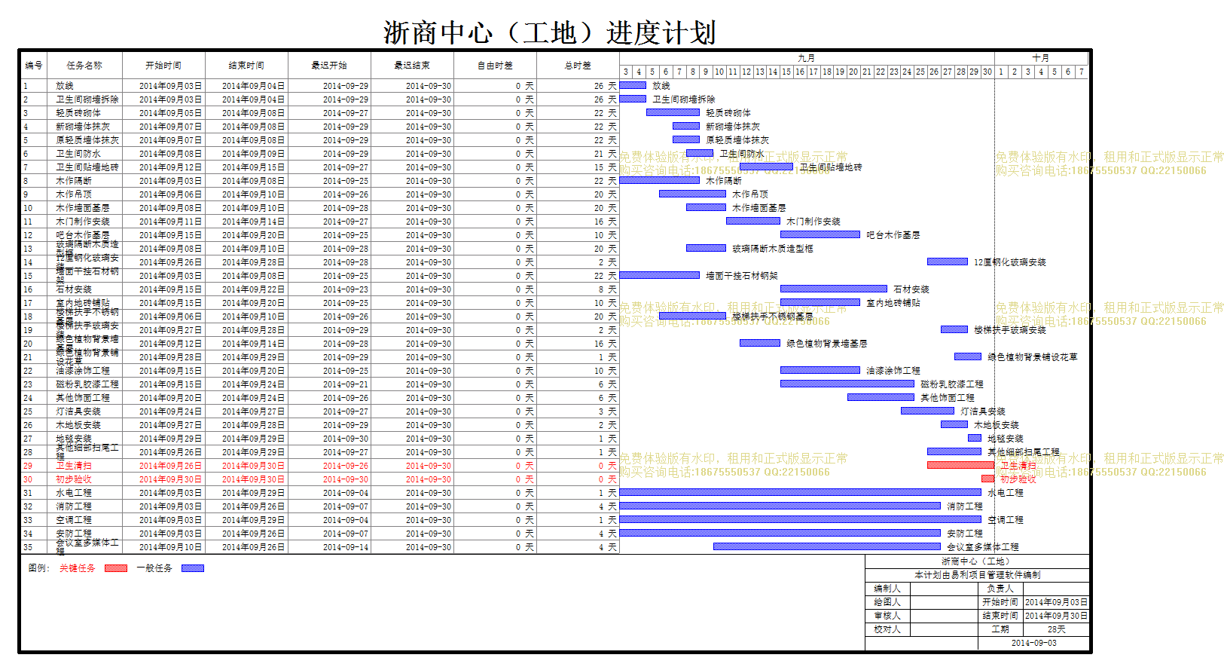Click the blue 一般任务 legend swatch
1224x670 pixels.
click(193, 568)
